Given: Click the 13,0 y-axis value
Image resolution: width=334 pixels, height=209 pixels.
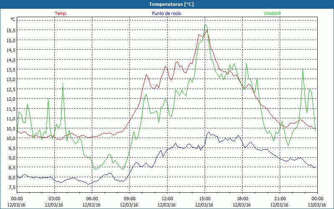Looking at the screenshot, I should point(11,79).
